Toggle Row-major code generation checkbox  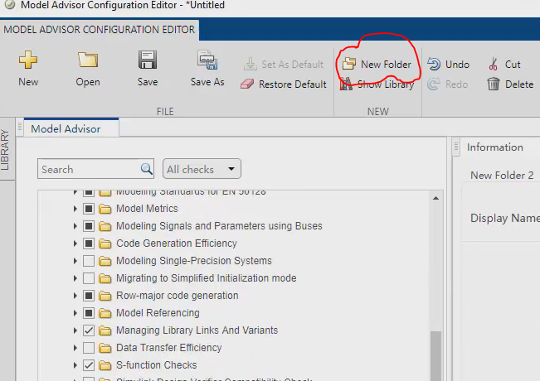89,296
